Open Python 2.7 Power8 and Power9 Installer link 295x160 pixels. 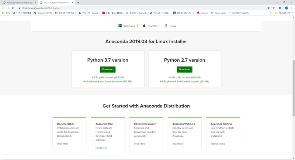185,82
